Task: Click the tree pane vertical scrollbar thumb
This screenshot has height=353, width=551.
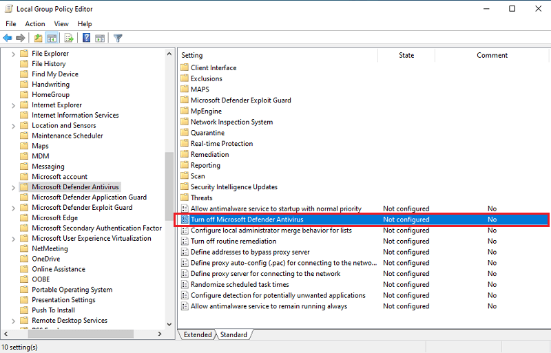Action: (169, 186)
